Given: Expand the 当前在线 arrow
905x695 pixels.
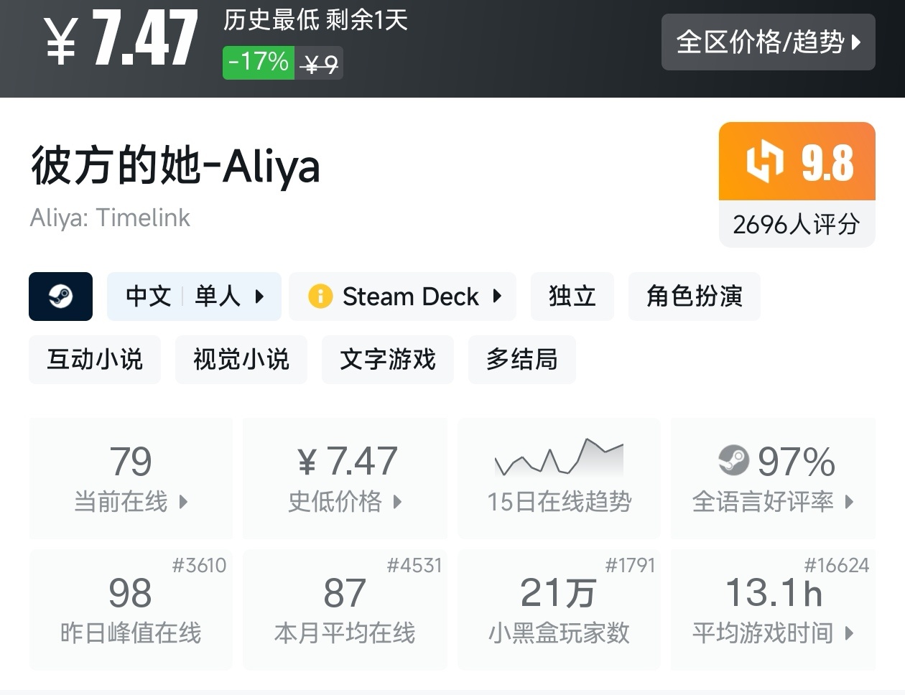Looking at the screenshot, I should 183,501.
